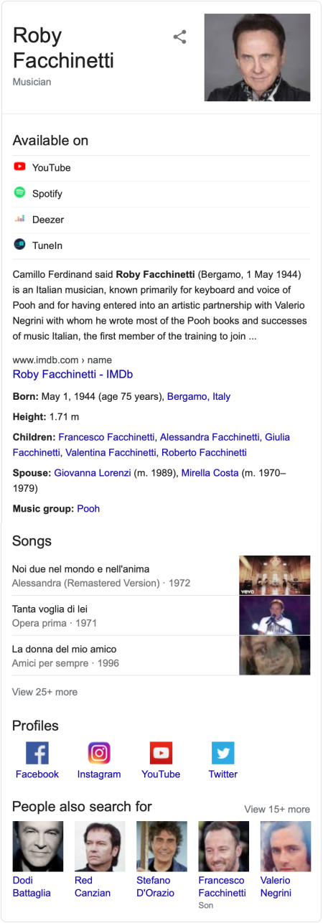Select Dodi Battaglia photo
Viewport: 323px width, 923px height.
click(38, 846)
